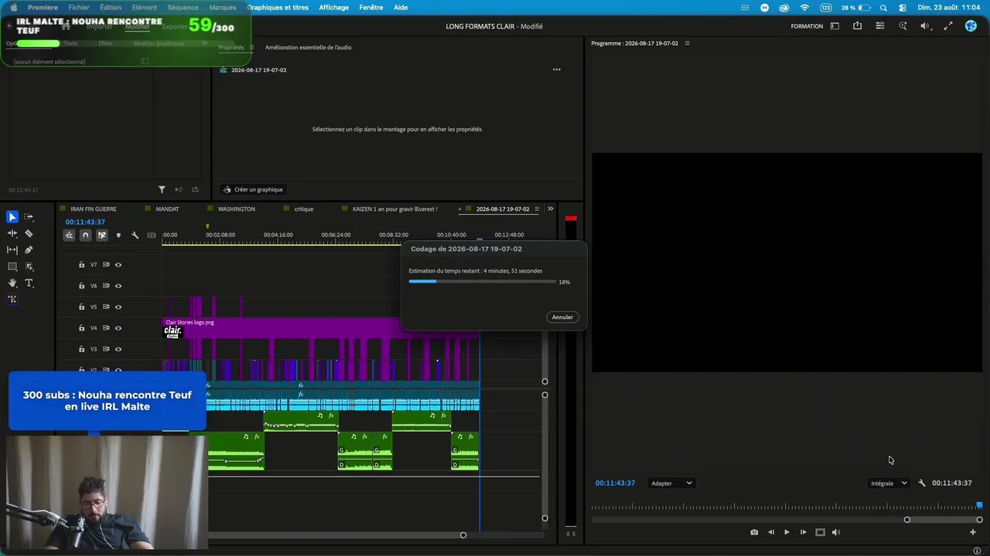Viewport: 990px width, 556px height.
Task: Open the Propriétés panel menu
Action: pos(251,47)
